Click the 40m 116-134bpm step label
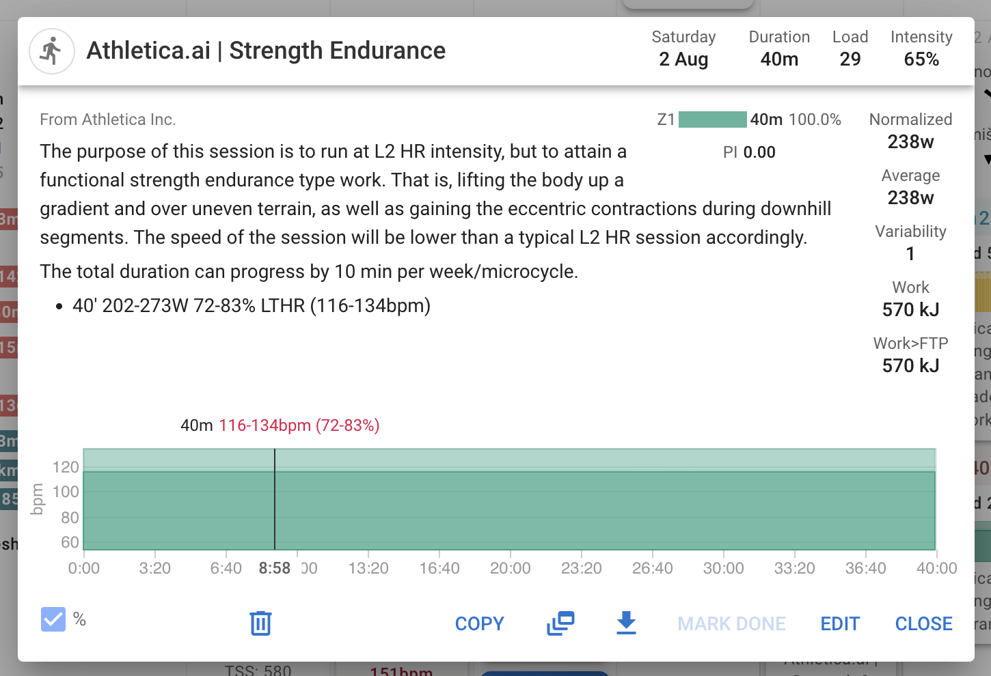The width and height of the screenshot is (991, 676). 280,425
